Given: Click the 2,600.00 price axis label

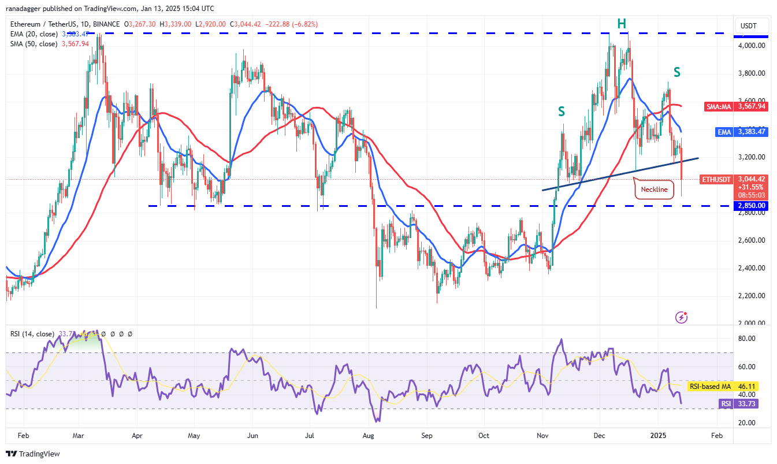Looking at the screenshot, I should [x=751, y=240].
